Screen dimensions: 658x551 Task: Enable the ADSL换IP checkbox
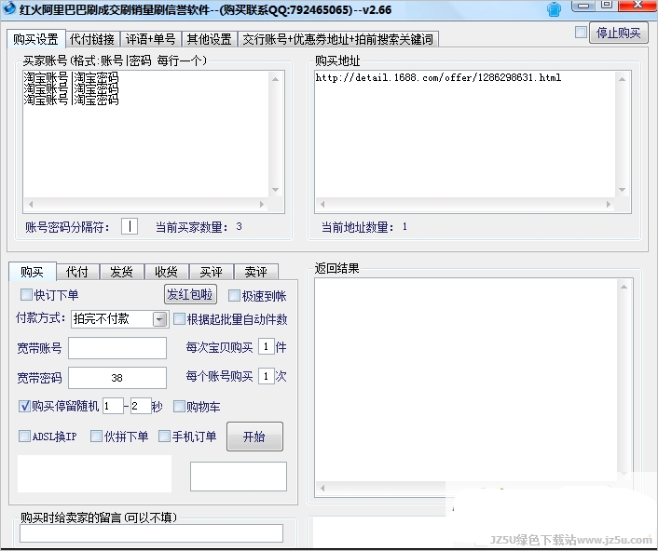tap(24, 437)
